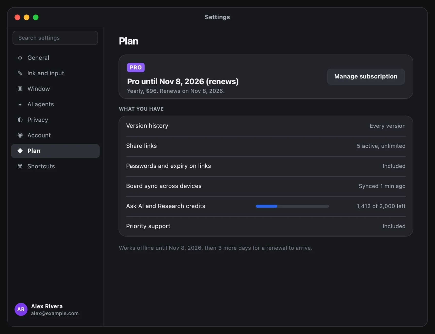Click the Alex Rivera account name
Screen dimensions: 435x334
(x=47, y=306)
